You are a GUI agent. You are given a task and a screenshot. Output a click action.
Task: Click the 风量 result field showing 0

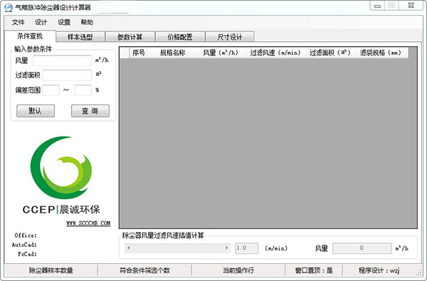pos(362,248)
